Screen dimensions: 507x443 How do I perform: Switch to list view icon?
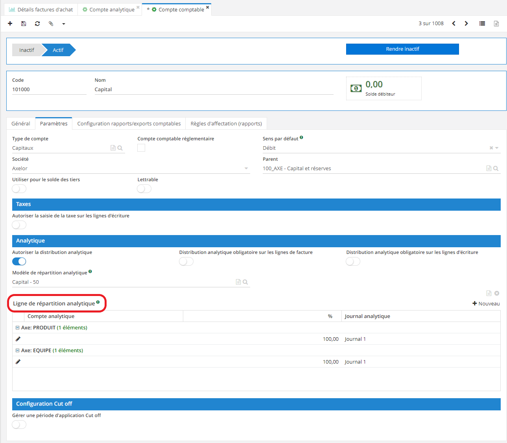point(482,24)
